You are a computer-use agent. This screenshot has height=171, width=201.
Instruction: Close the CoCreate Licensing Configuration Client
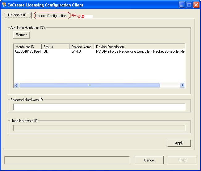coord(196,5)
